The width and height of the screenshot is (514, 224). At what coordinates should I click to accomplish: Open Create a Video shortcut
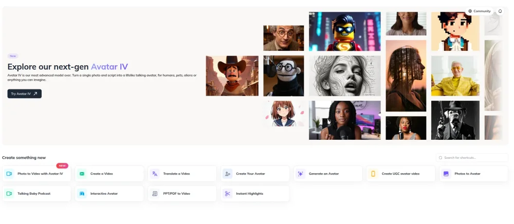tap(109, 174)
